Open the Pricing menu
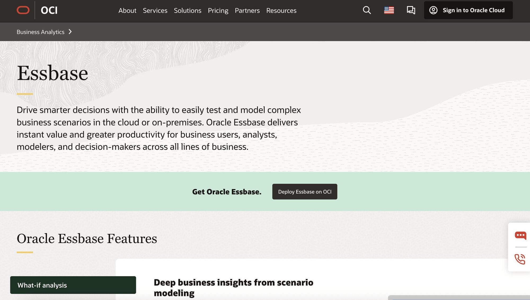The width and height of the screenshot is (530, 300). tap(218, 10)
